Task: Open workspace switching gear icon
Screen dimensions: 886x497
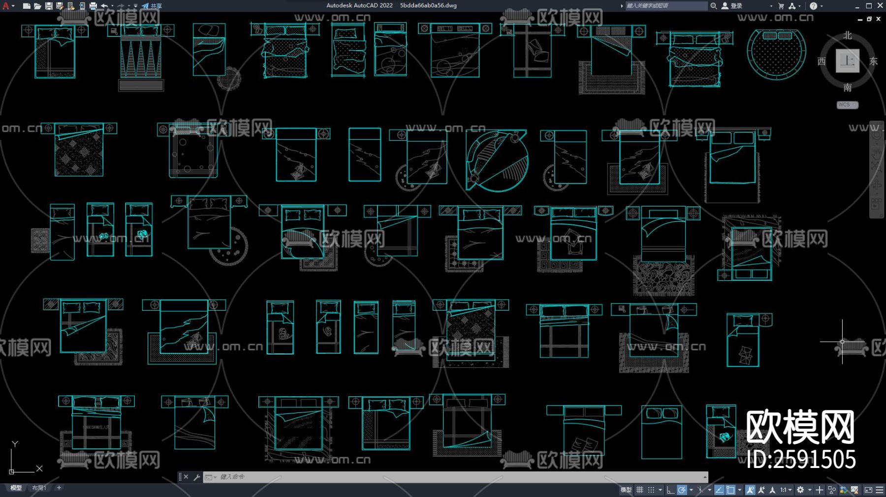Action: click(x=800, y=490)
